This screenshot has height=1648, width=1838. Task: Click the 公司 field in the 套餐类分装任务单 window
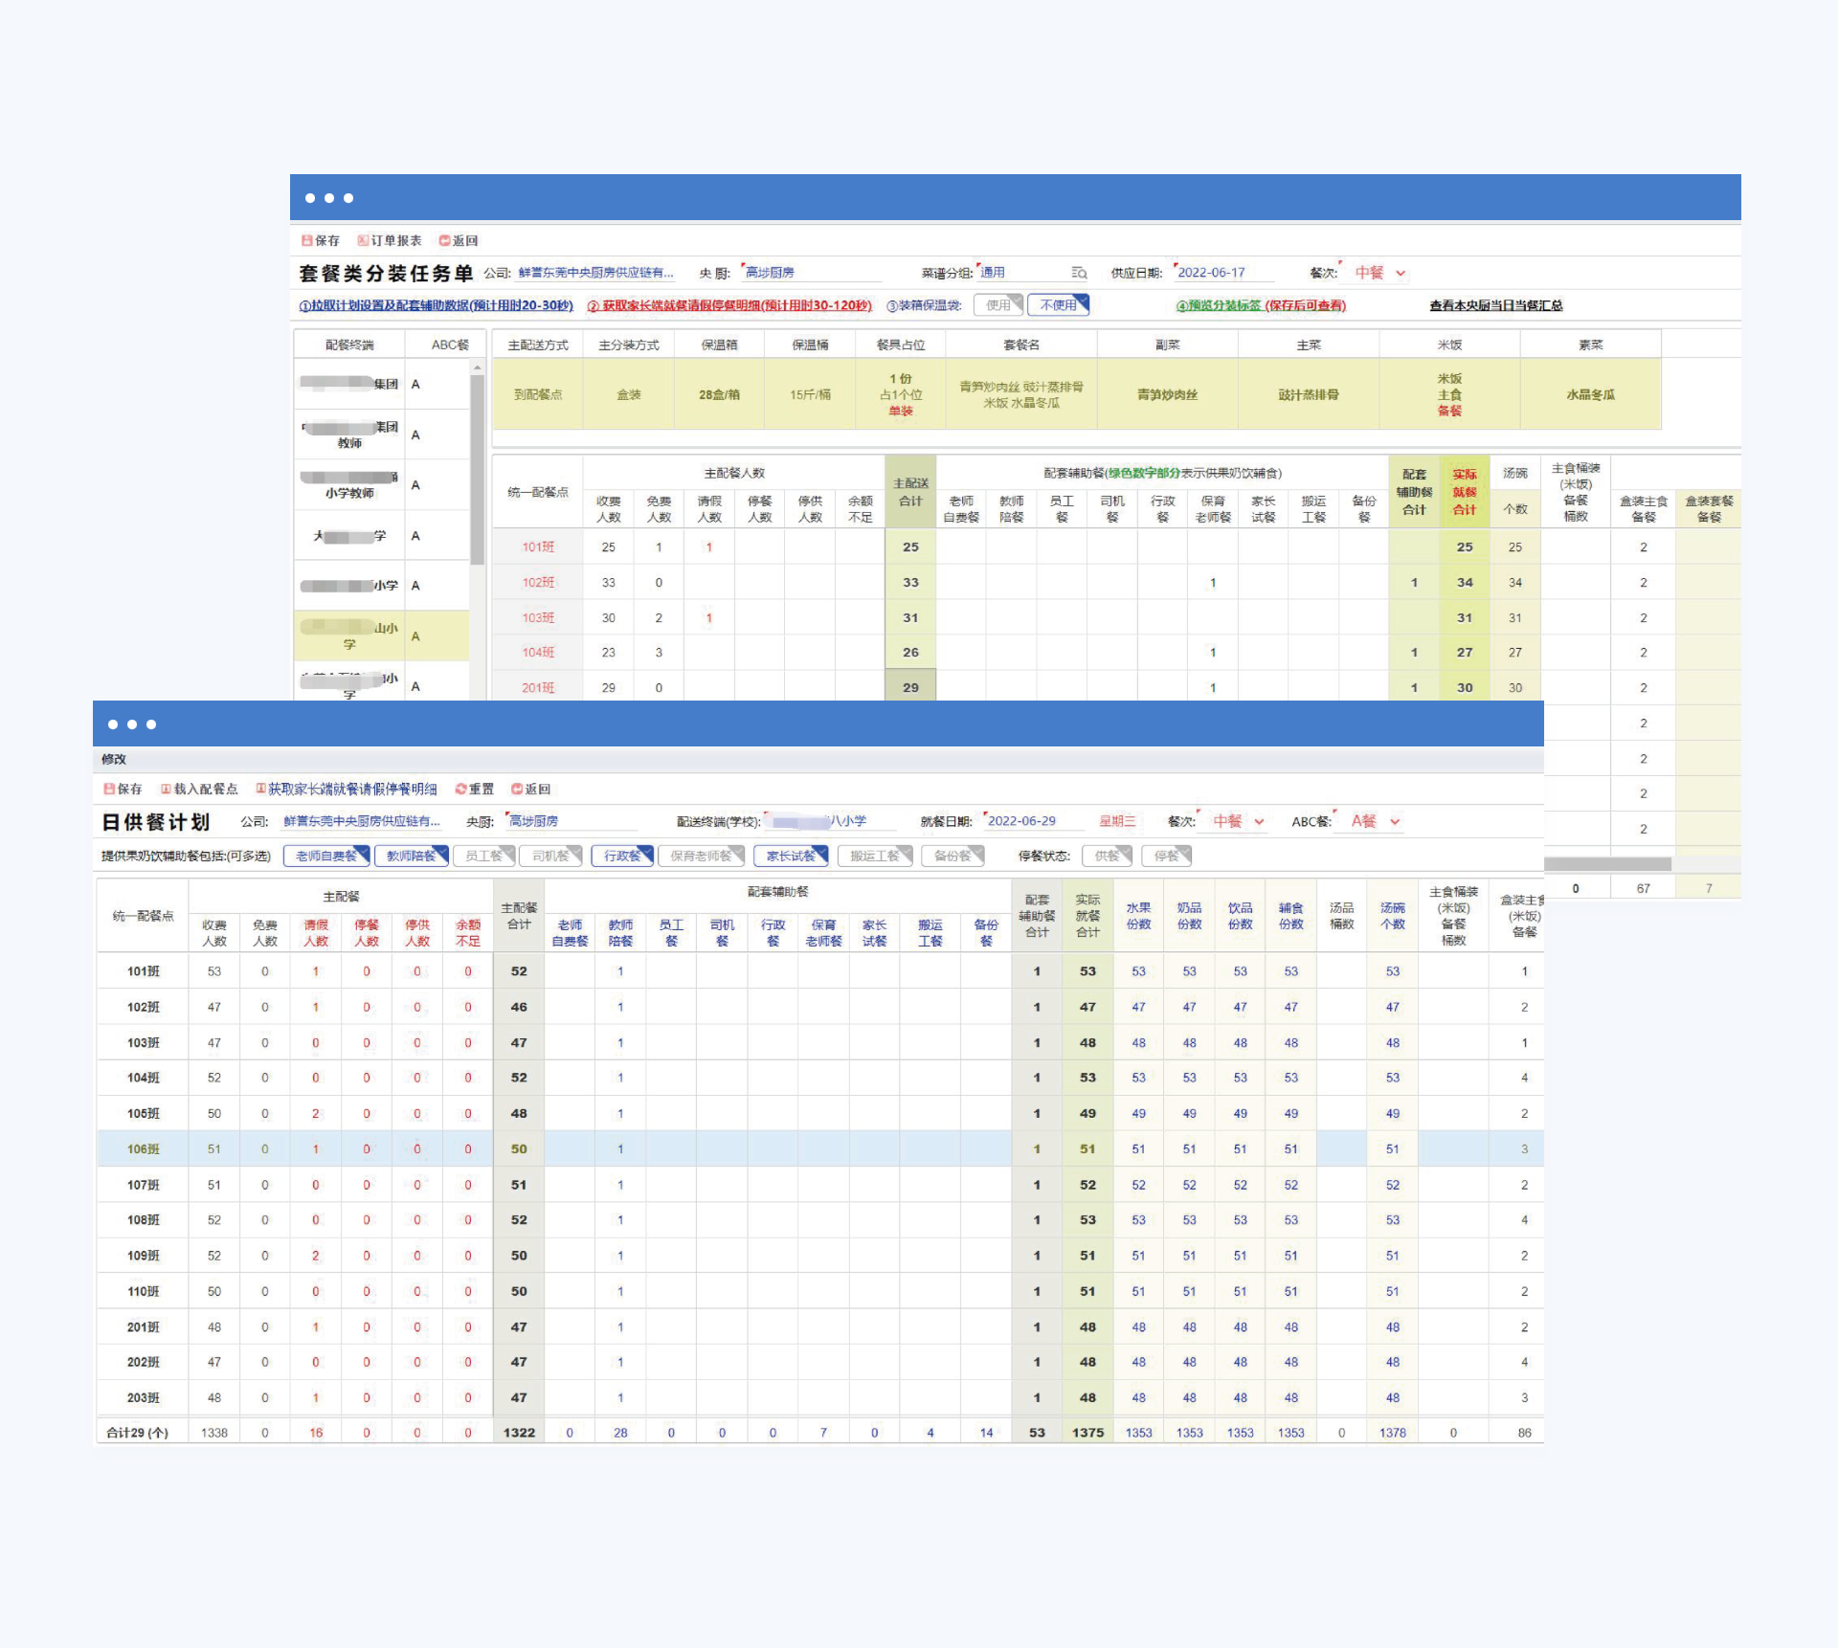(x=596, y=274)
